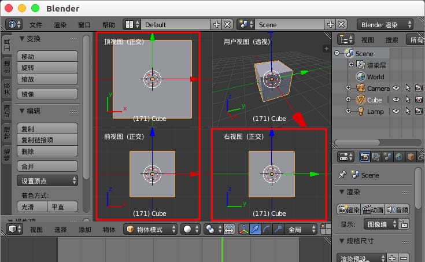Expand the Cube tree node
Viewport: 425px width, 262px height.
[348, 99]
